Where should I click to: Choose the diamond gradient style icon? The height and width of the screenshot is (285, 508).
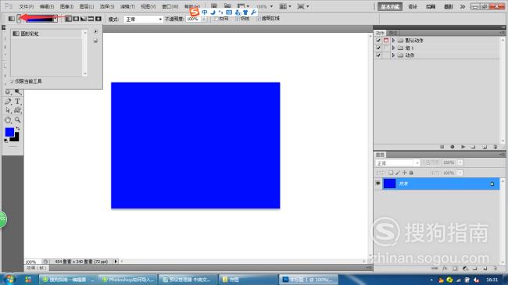coord(98,19)
